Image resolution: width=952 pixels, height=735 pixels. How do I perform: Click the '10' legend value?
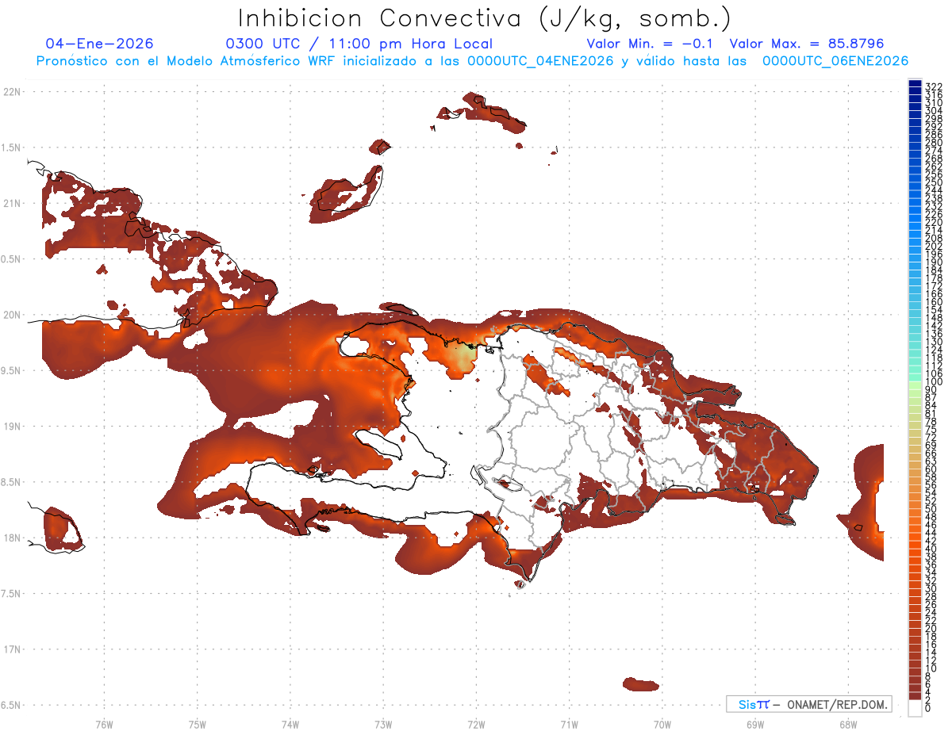[x=931, y=668]
